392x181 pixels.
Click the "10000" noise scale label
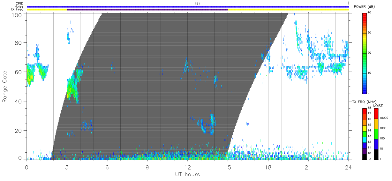(383, 118)
